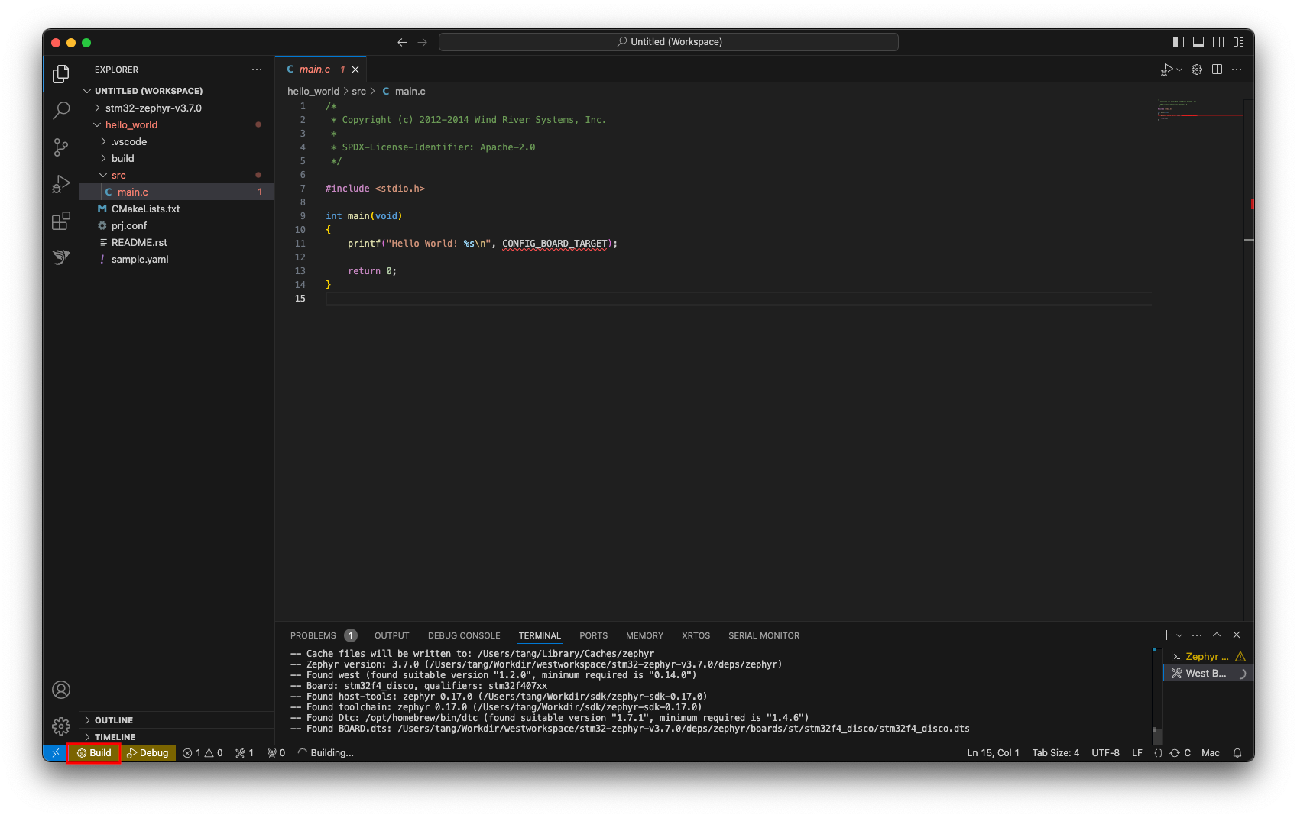Image resolution: width=1297 pixels, height=818 pixels.
Task: Open the Zephyr Workbench sidebar icon
Action: (x=61, y=257)
